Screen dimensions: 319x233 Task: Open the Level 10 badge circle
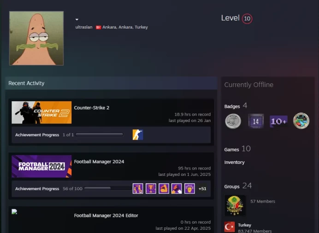point(247,19)
